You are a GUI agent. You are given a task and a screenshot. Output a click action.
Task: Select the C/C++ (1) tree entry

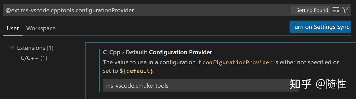tap(34, 58)
